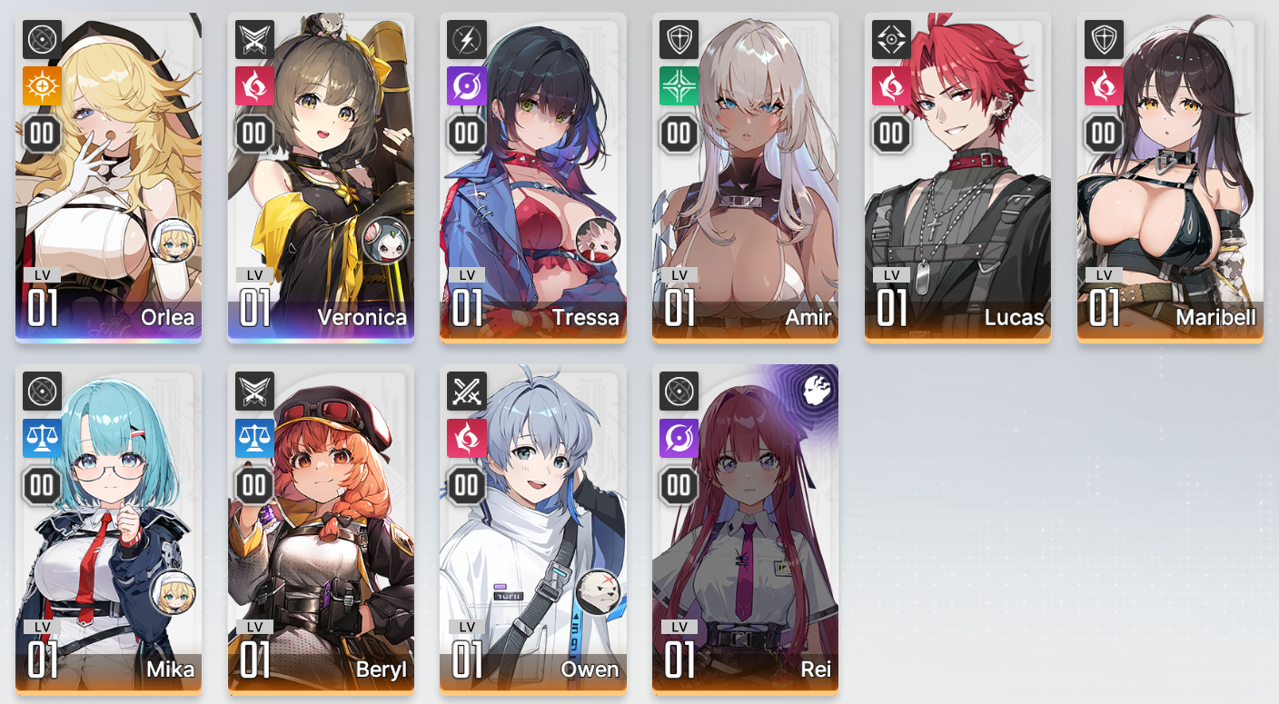Click Mika's level 01 indicator
This screenshot has width=1279, height=704.
click(43, 652)
